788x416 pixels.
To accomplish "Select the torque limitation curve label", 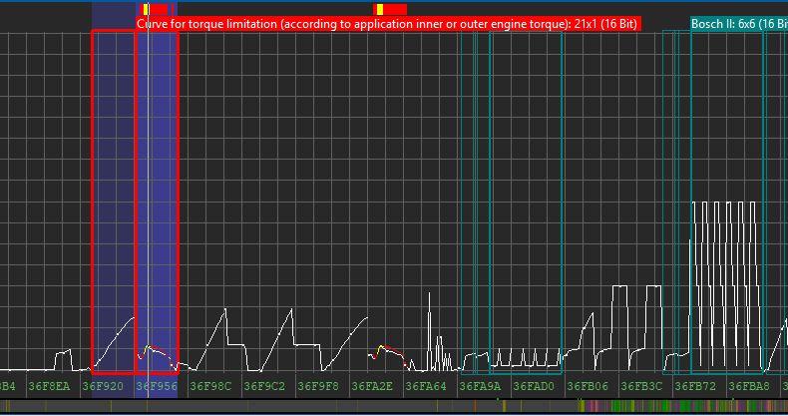I will click(388, 24).
